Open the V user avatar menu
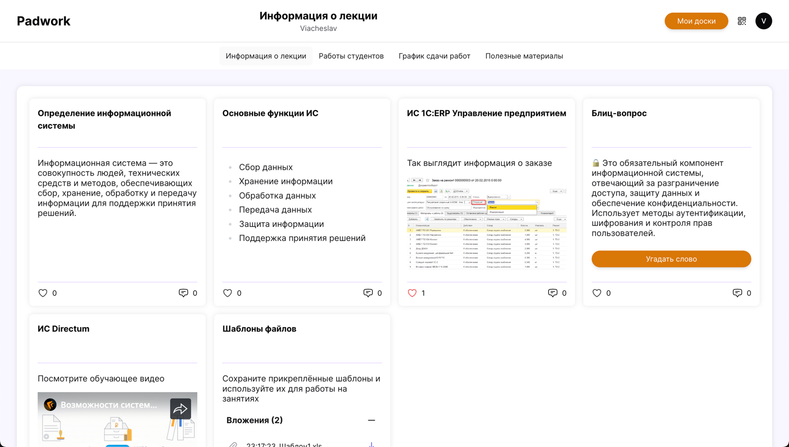Image resolution: width=789 pixels, height=447 pixels. [x=763, y=21]
